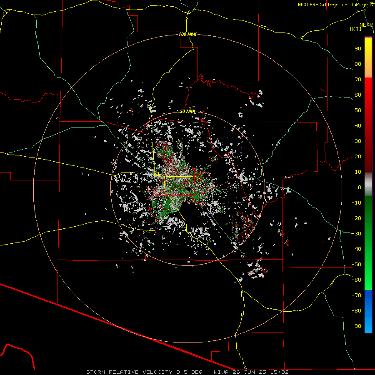
Task: Click the "50 NMI" range ring label
Action: [187, 111]
